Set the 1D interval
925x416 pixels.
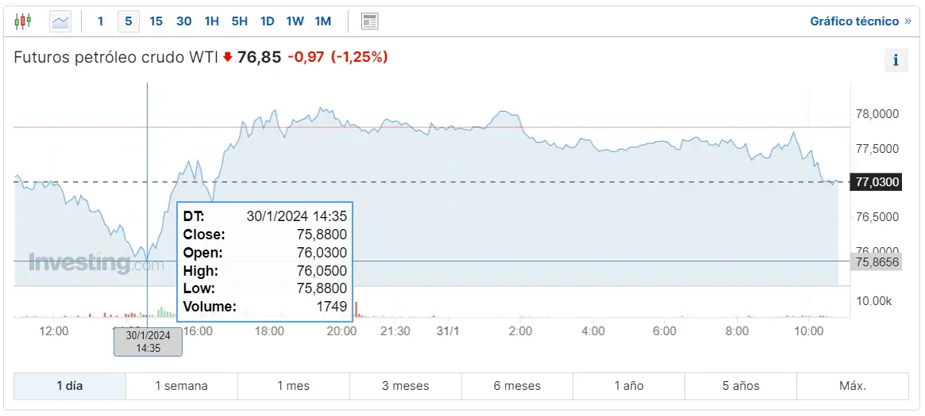click(267, 21)
